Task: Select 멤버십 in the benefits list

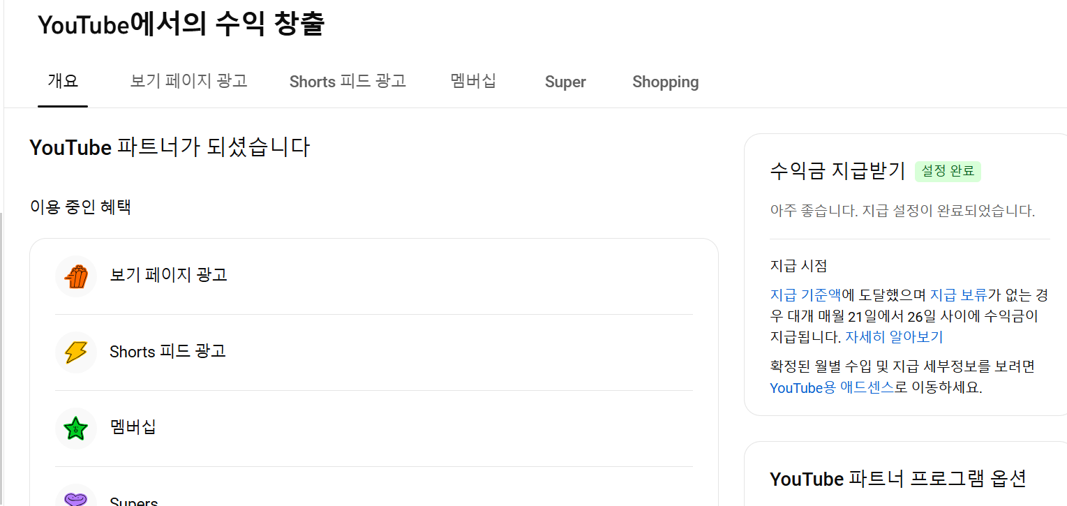Action: [133, 427]
